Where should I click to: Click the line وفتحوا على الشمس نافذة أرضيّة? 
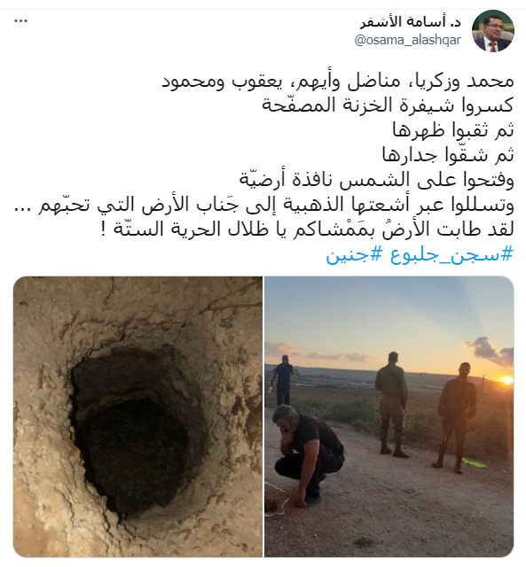[x=376, y=179]
